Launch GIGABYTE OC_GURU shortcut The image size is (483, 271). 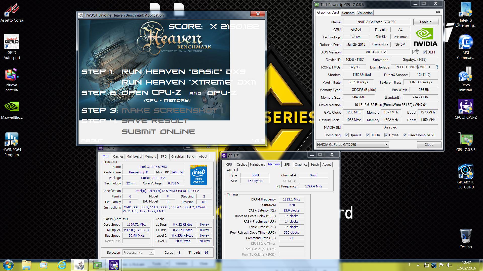click(x=466, y=176)
